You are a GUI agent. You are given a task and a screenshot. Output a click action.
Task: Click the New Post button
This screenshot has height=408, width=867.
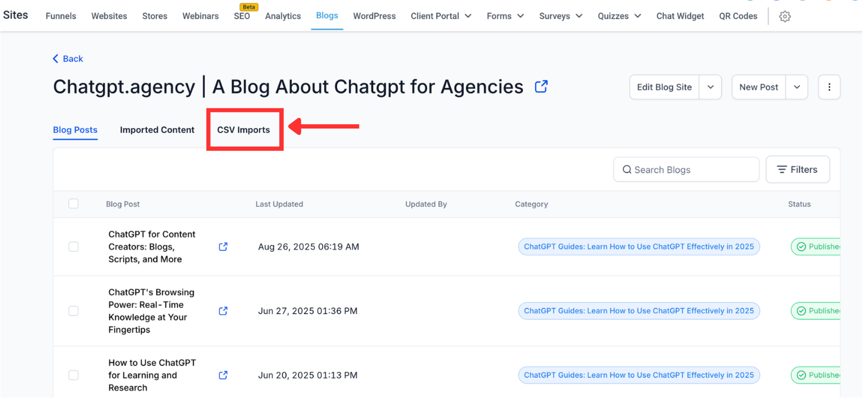pos(758,87)
